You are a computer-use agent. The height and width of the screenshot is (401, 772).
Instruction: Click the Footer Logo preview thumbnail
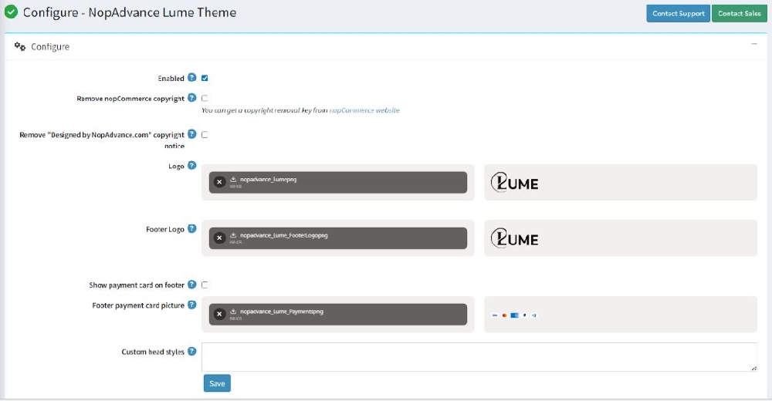[514, 238]
